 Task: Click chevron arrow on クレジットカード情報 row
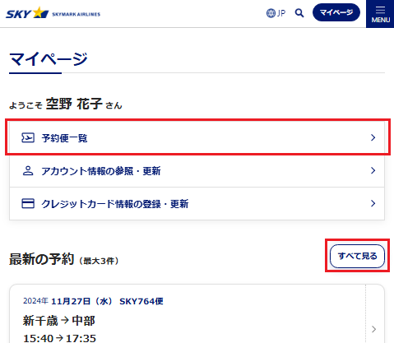tap(373, 203)
